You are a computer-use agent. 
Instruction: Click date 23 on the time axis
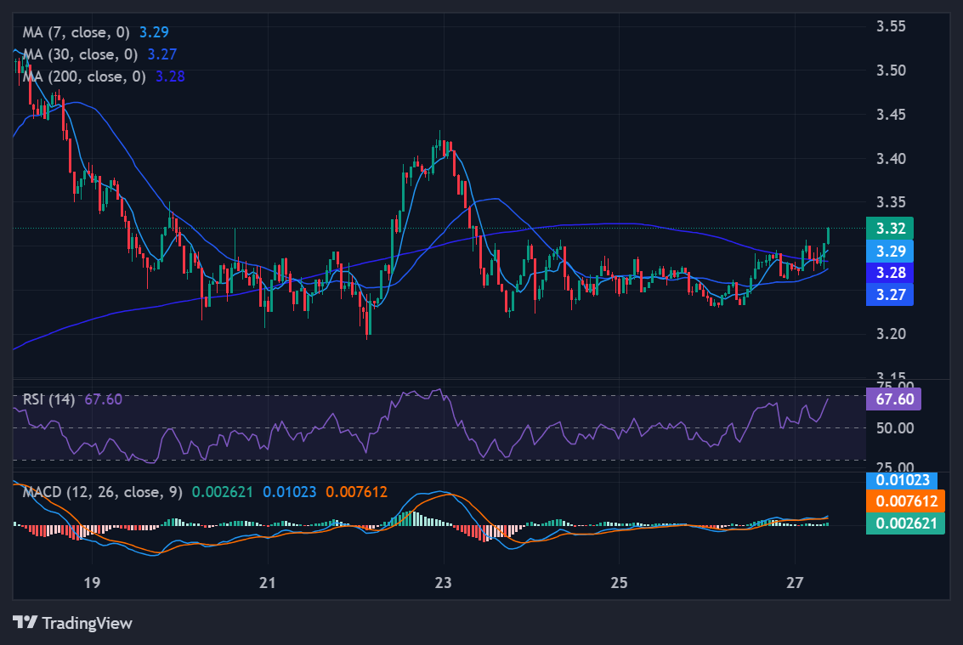click(x=444, y=583)
